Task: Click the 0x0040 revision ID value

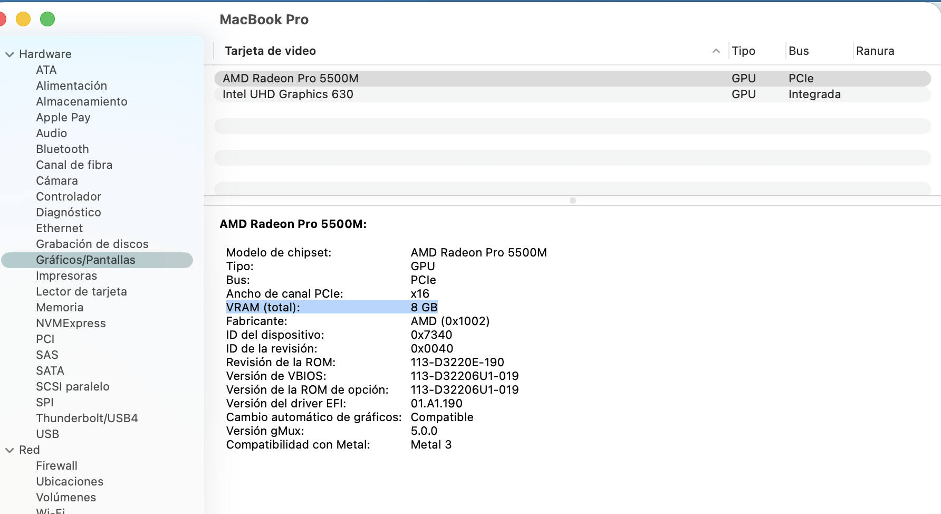Action: [x=432, y=348]
